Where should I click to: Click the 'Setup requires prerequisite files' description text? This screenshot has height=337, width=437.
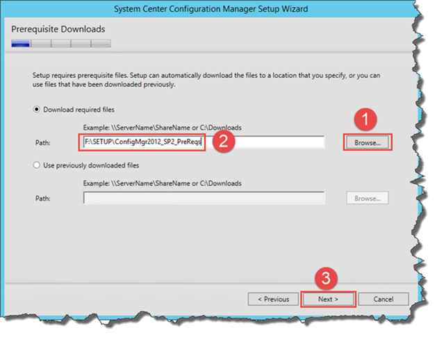coord(206,80)
